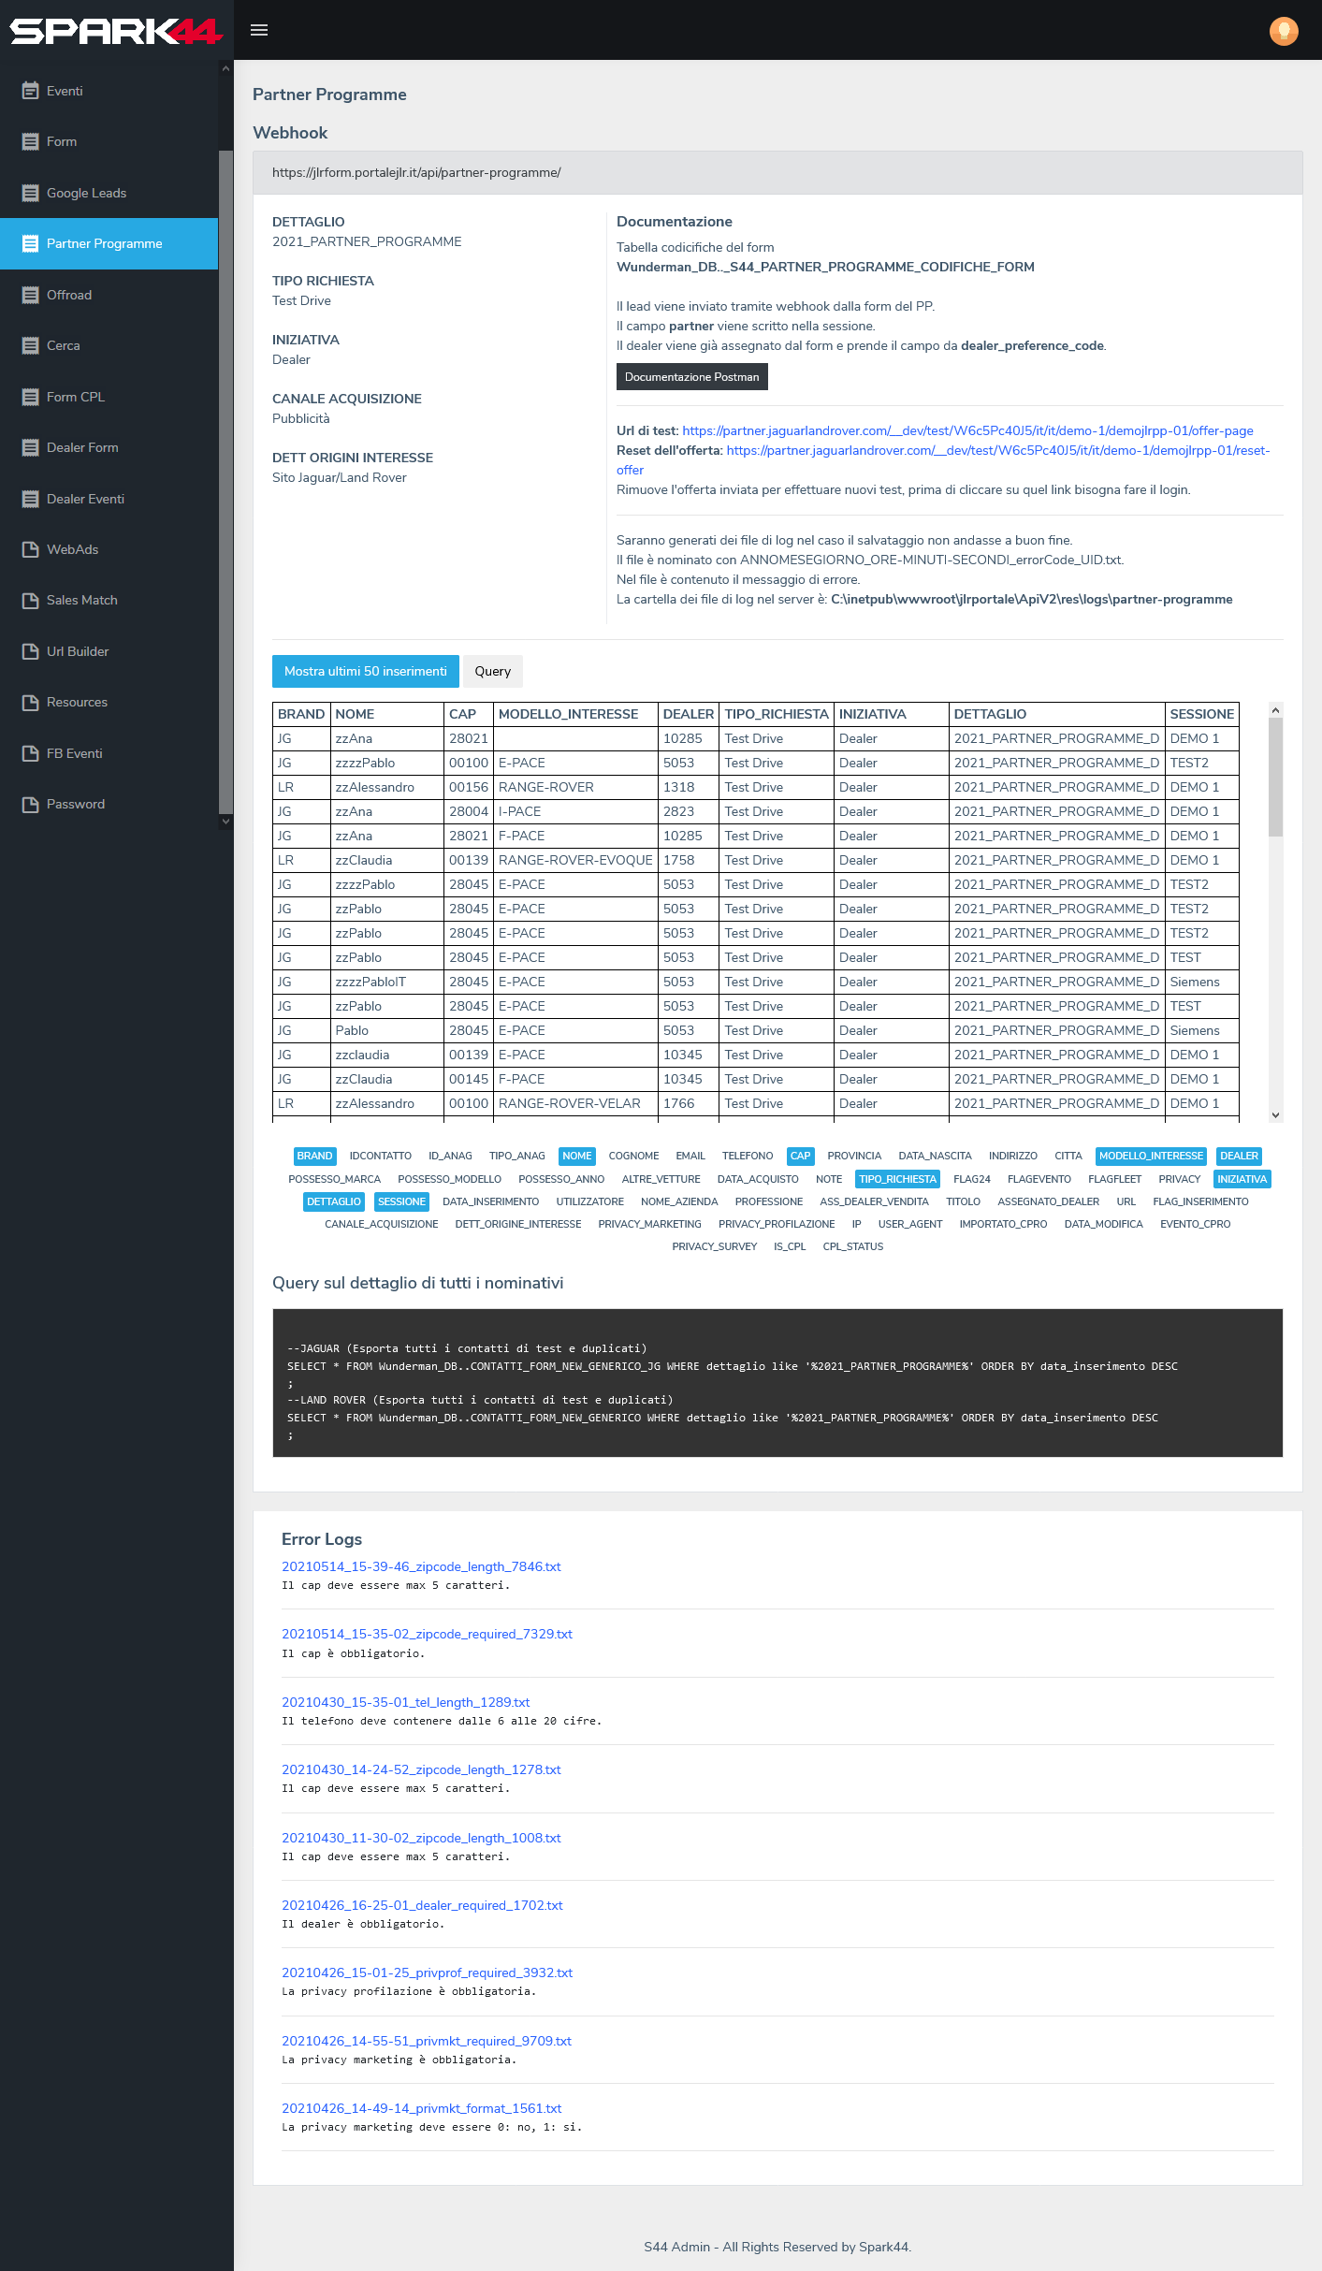This screenshot has width=1322, height=2271.
Task: Click the FB Eventi sidebar icon
Action: (30, 753)
